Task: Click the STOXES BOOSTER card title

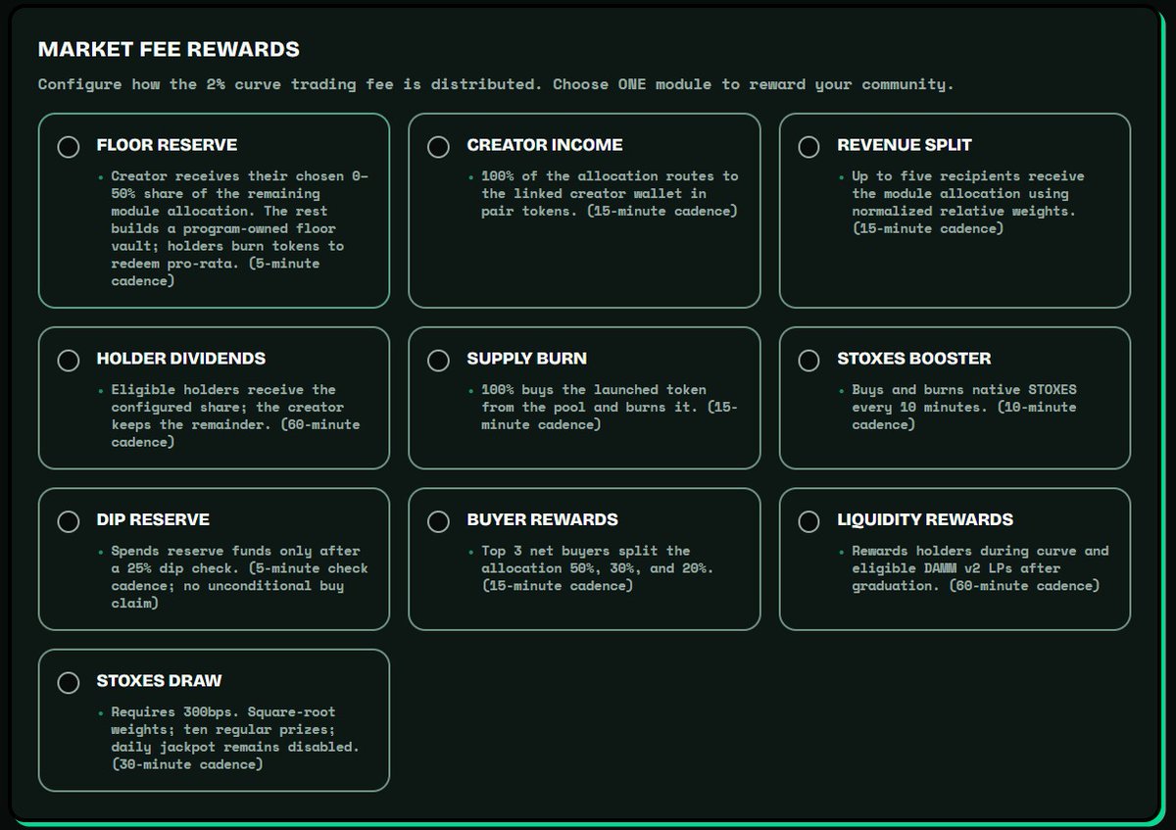Action: point(914,359)
